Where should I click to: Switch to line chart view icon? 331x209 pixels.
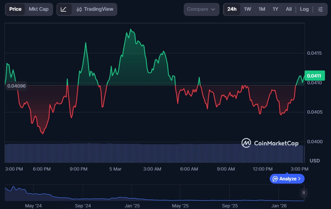pyautogui.click(x=64, y=9)
